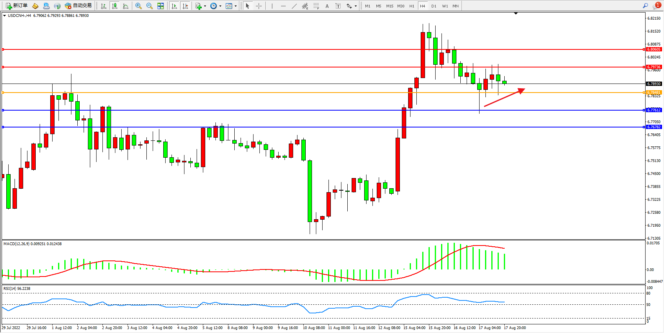Open the indicators list dropdown arrow
The image size is (664, 333).
coord(205,6)
